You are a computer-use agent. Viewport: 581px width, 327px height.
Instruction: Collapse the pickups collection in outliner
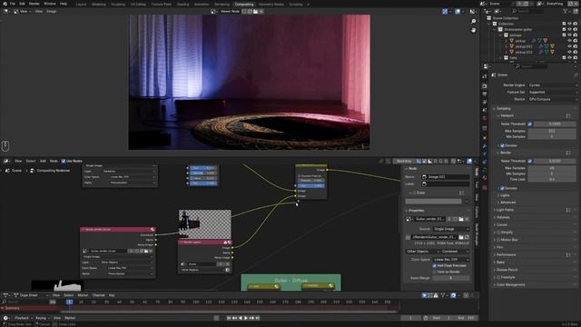[x=500, y=35]
